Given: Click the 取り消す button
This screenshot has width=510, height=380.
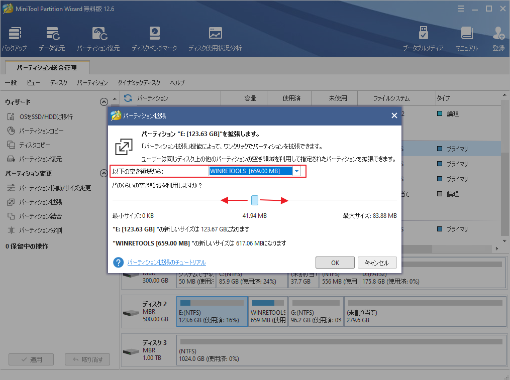Looking at the screenshot, I should pos(87,359).
